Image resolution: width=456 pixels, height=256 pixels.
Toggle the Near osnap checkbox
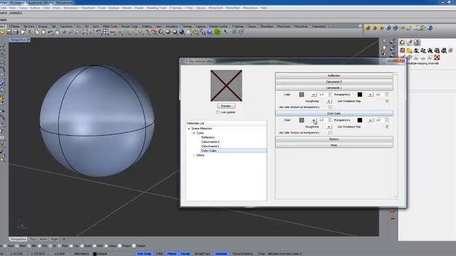[5, 246]
